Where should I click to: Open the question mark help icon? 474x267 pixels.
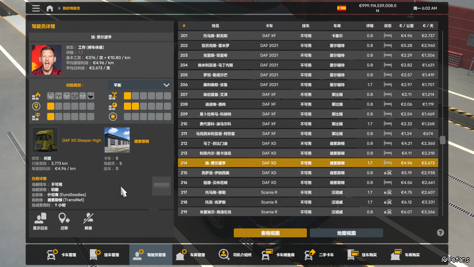click(x=440, y=233)
